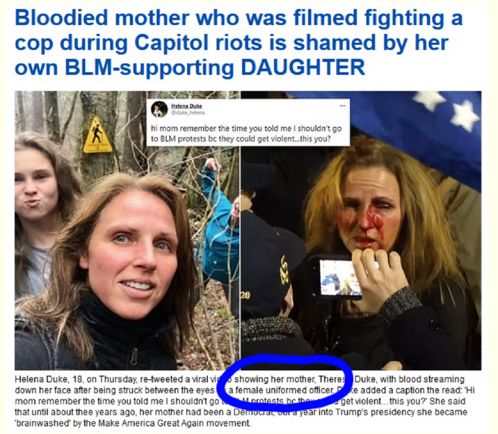The width and height of the screenshot is (498, 434).
Task: Open the left selfie photo in woods
Action: [x=126, y=231]
